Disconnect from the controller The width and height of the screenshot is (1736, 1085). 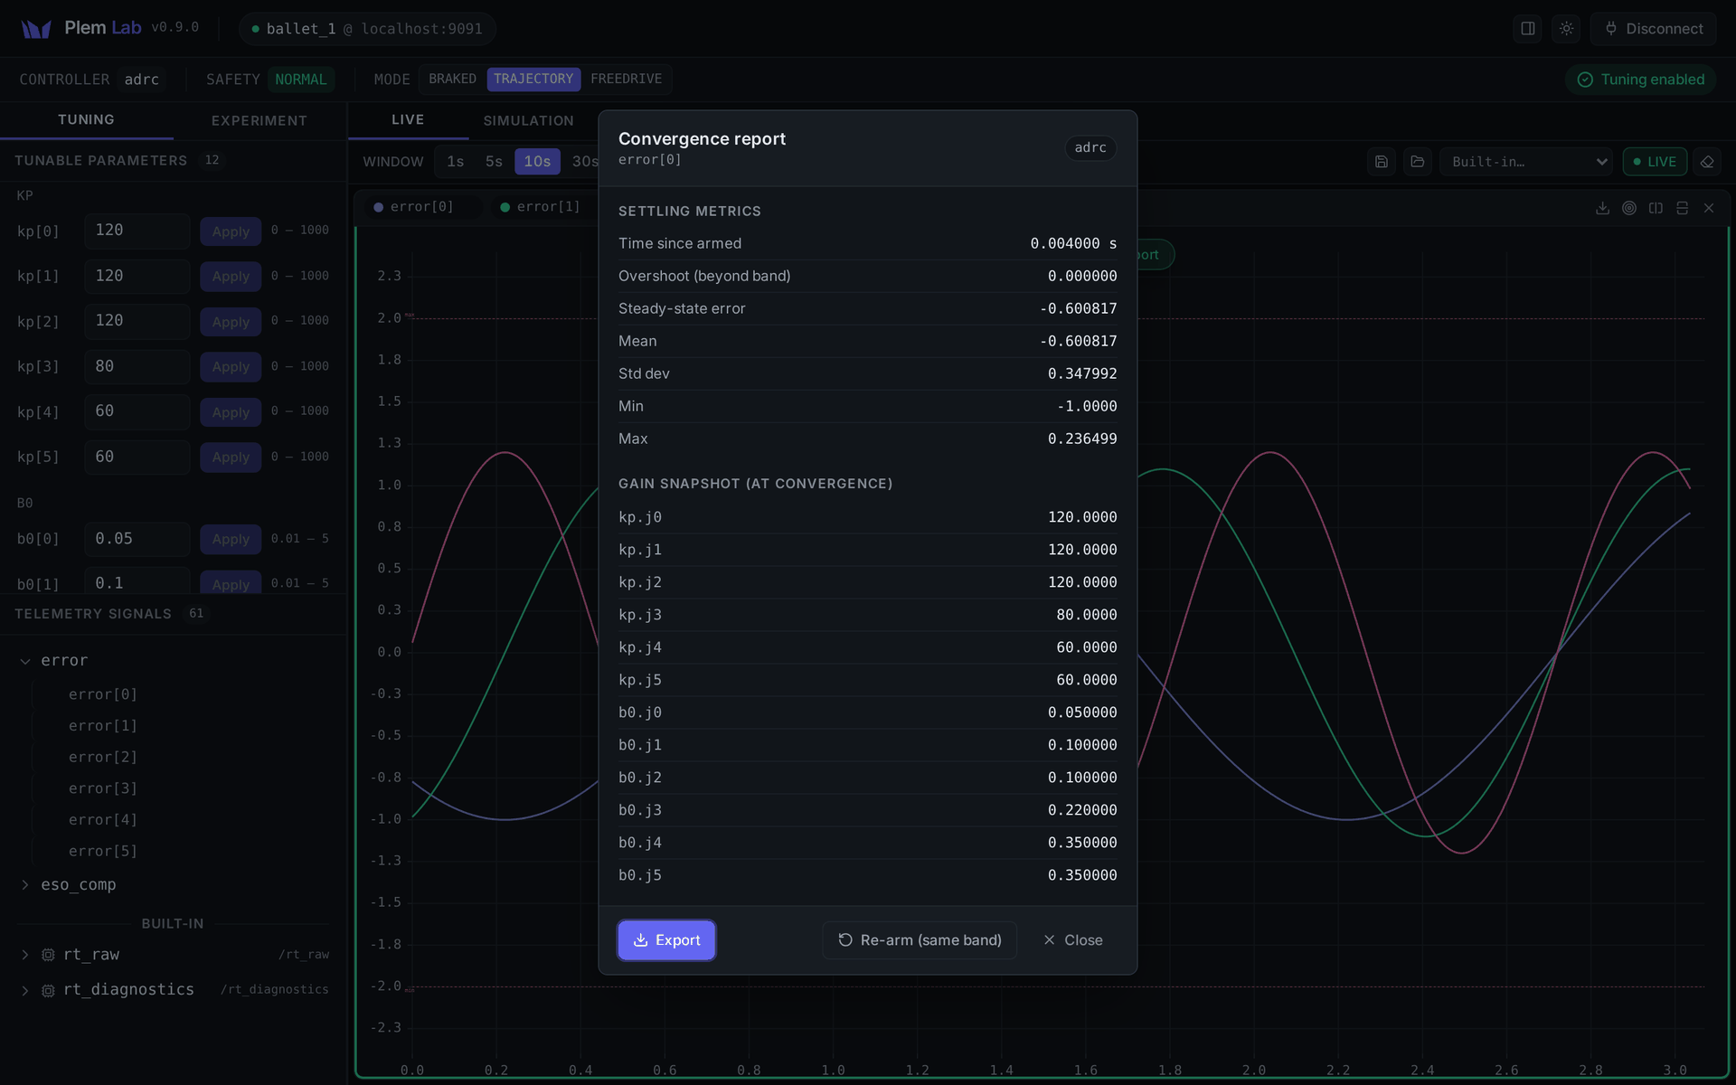click(1654, 29)
